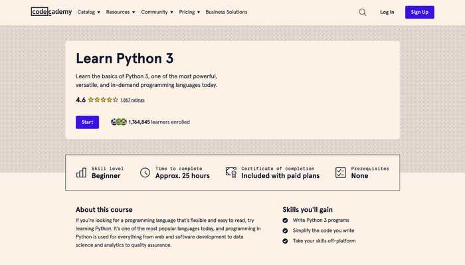Open the 1,867 ratings link
The width and height of the screenshot is (465, 265).
coord(132,100)
